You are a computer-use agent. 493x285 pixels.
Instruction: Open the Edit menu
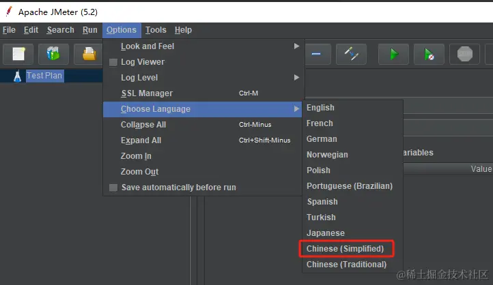[x=31, y=30]
